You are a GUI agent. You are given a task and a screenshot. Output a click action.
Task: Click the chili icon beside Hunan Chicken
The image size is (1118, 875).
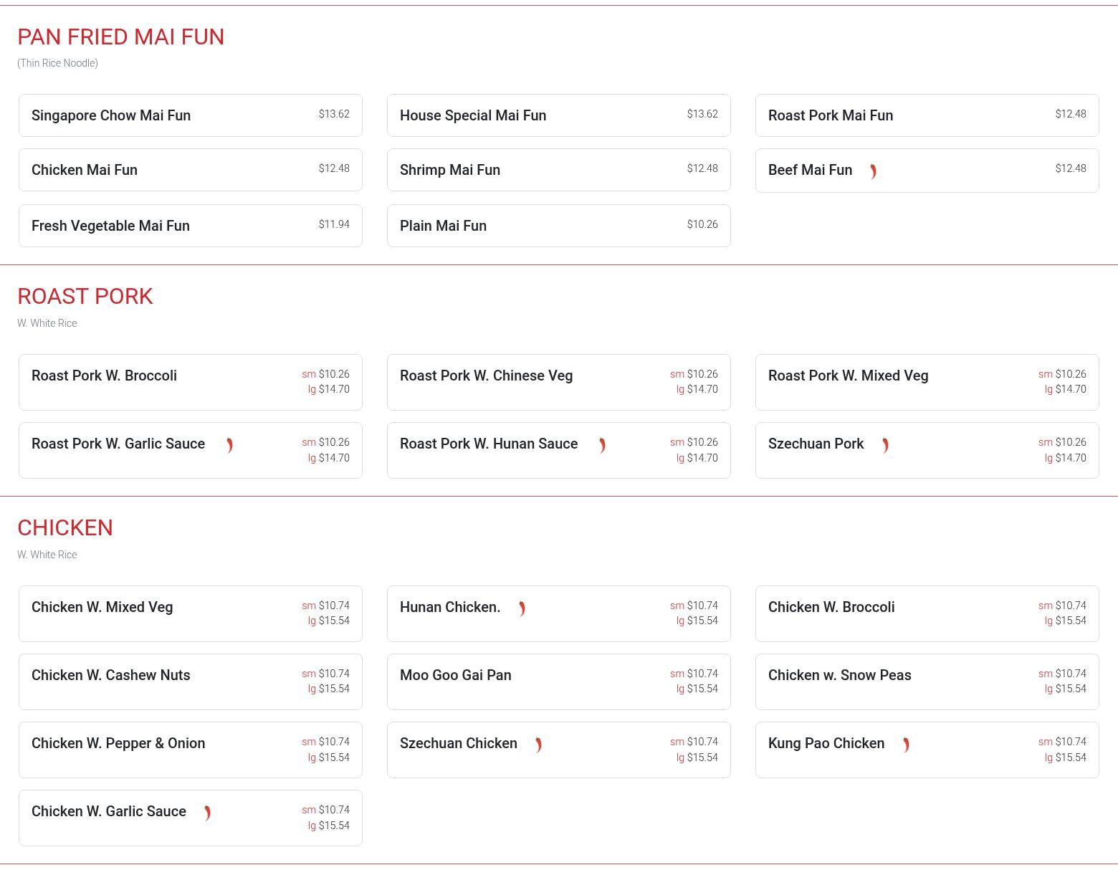522,609
